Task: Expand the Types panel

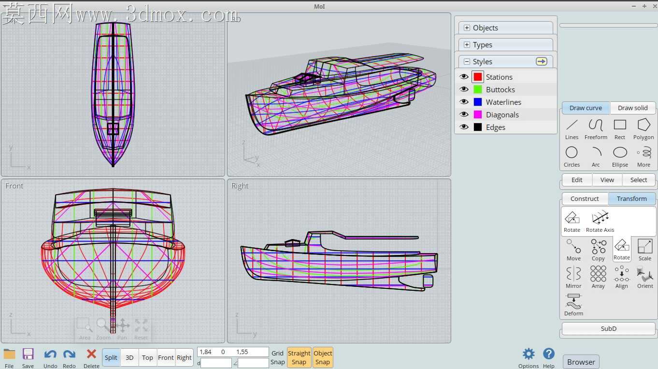Action: point(467,45)
